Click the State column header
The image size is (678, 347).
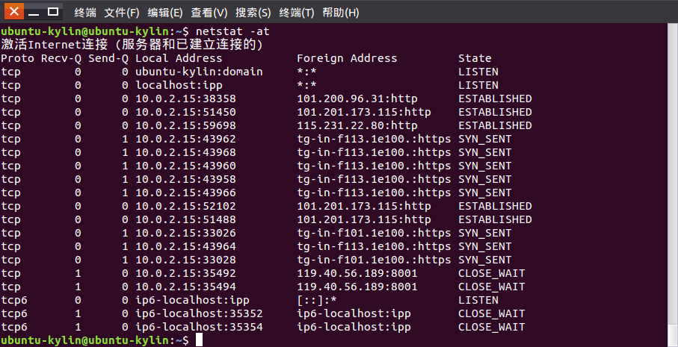(475, 58)
